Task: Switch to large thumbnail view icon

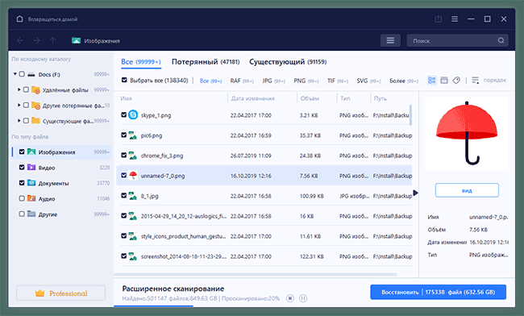Action: [444, 80]
